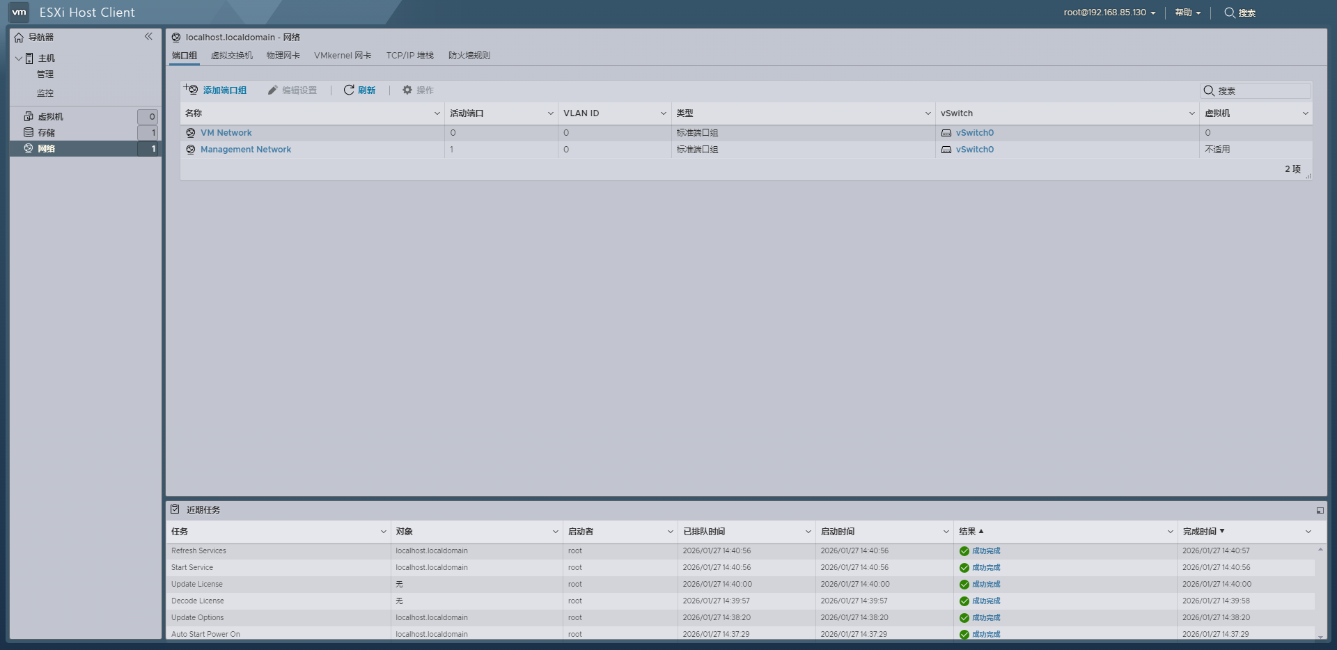Click the Management Network port group icon
The image size is (1337, 650).
(190, 149)
